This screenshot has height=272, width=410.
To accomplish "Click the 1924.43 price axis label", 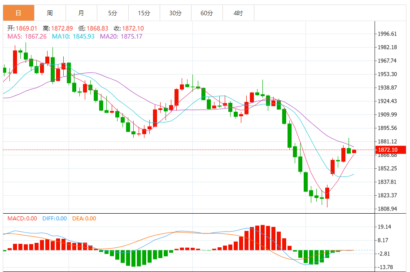I will [x=387, y=101].
